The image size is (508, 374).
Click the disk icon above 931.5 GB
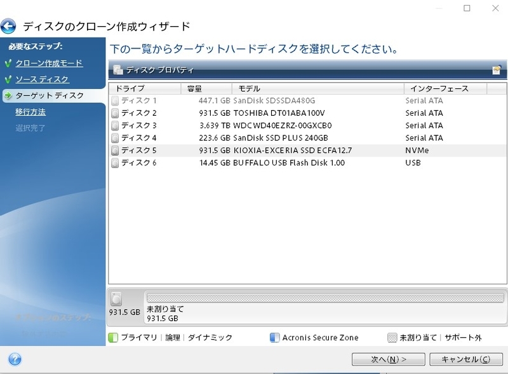pyautogui.click(x=116, y=299)
